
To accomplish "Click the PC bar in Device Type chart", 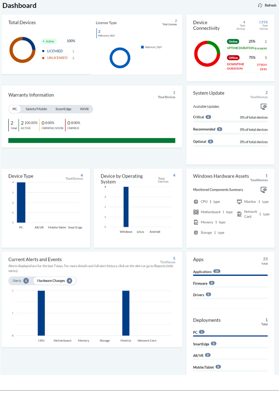I will point(21,203).
